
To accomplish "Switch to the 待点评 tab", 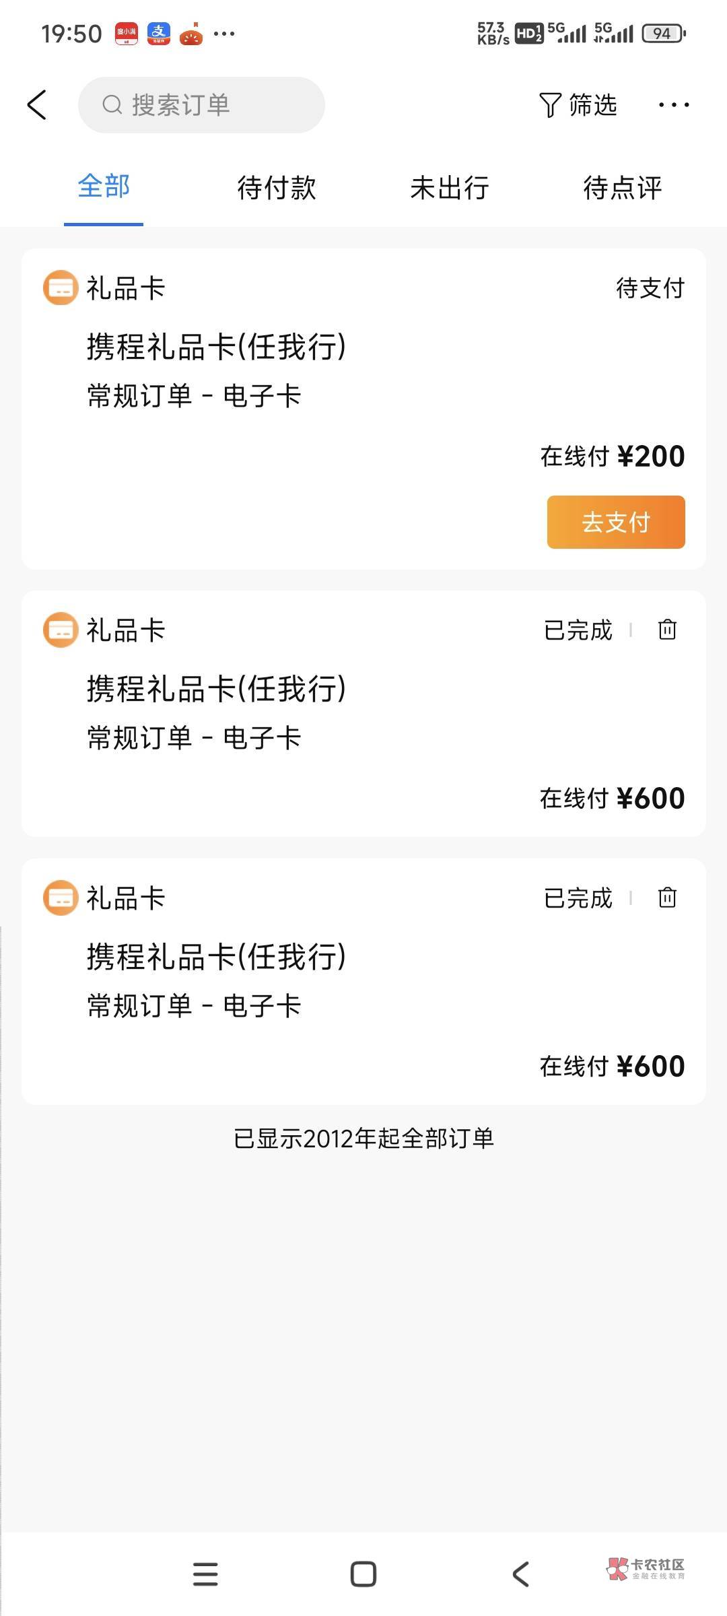I will click(623, 187).
